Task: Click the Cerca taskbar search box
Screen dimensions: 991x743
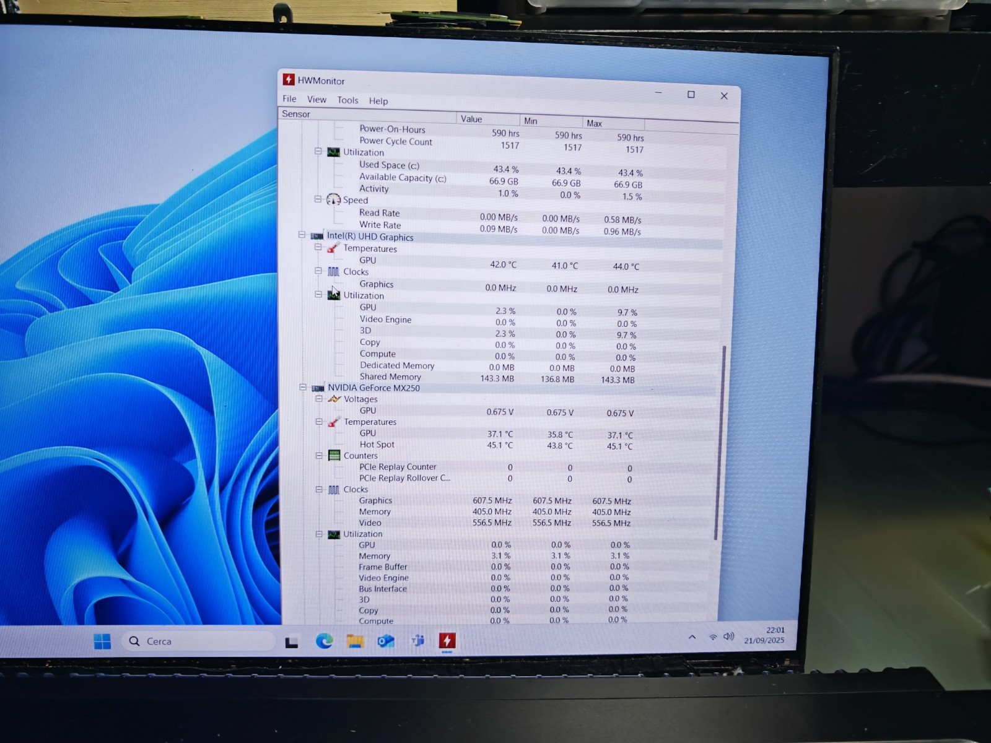Action: coord(198,641)
